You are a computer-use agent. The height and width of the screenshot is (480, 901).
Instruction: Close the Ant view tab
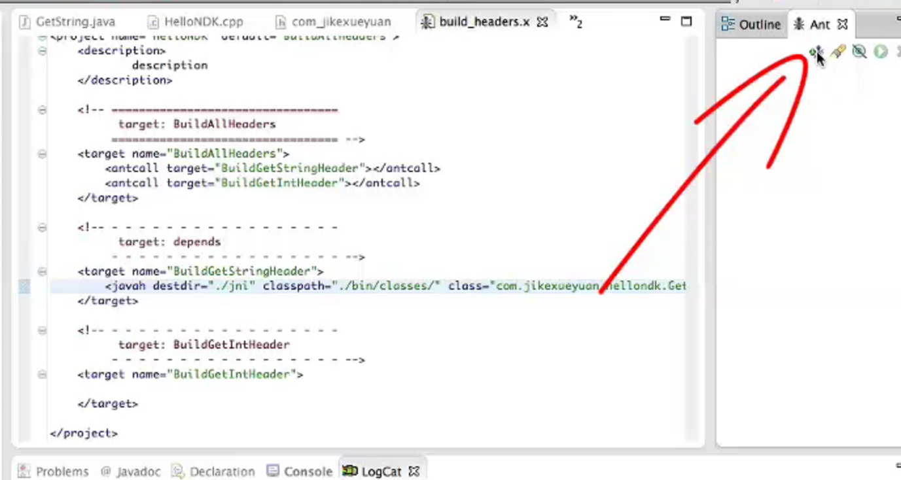tap(843, 24)
